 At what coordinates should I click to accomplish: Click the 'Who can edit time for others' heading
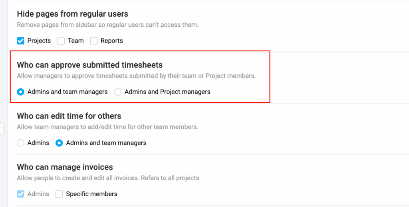69,116
